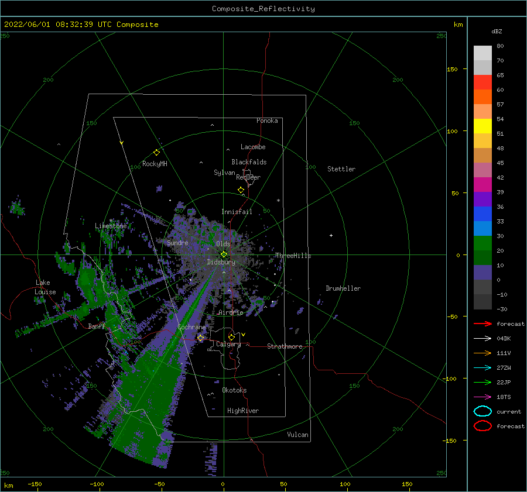Click the yellow 54–51 dBZ color swatch
Image resolution: width=527 pixels, height=492 pixels.
click(482, 126)
